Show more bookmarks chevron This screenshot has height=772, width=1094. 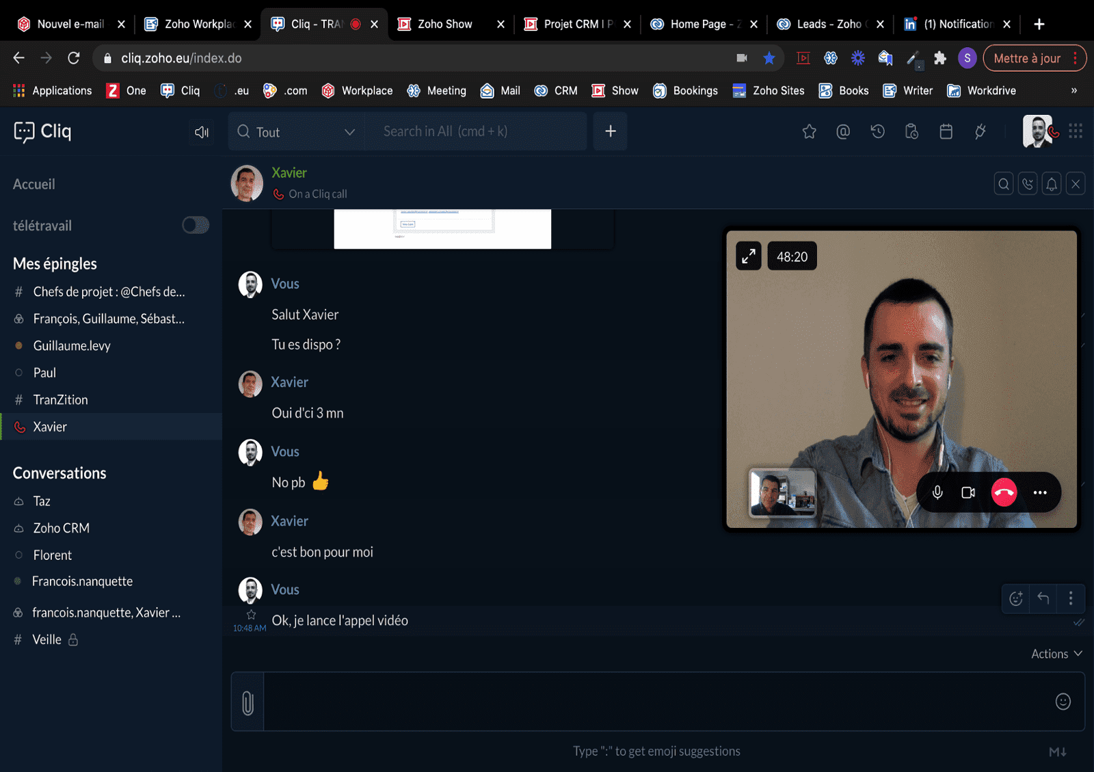1074,90
